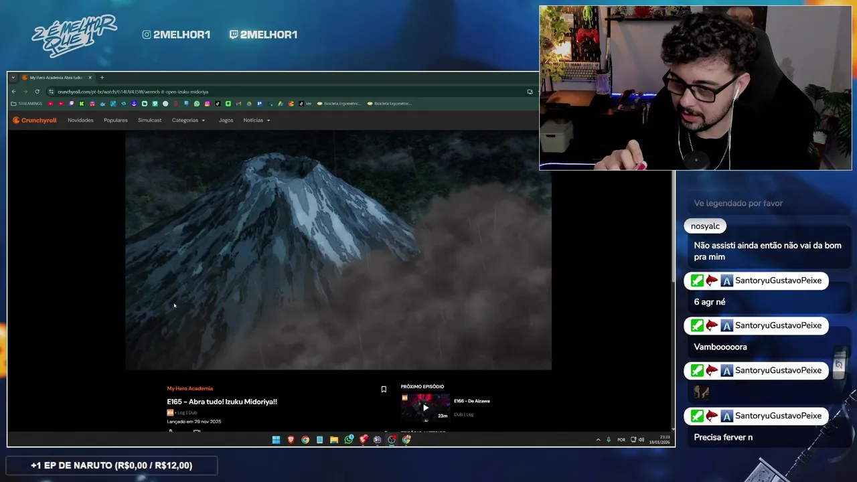Open the STREAMINGS bookmarks folder
857x482 pixels.
click(x=27, y=104)
